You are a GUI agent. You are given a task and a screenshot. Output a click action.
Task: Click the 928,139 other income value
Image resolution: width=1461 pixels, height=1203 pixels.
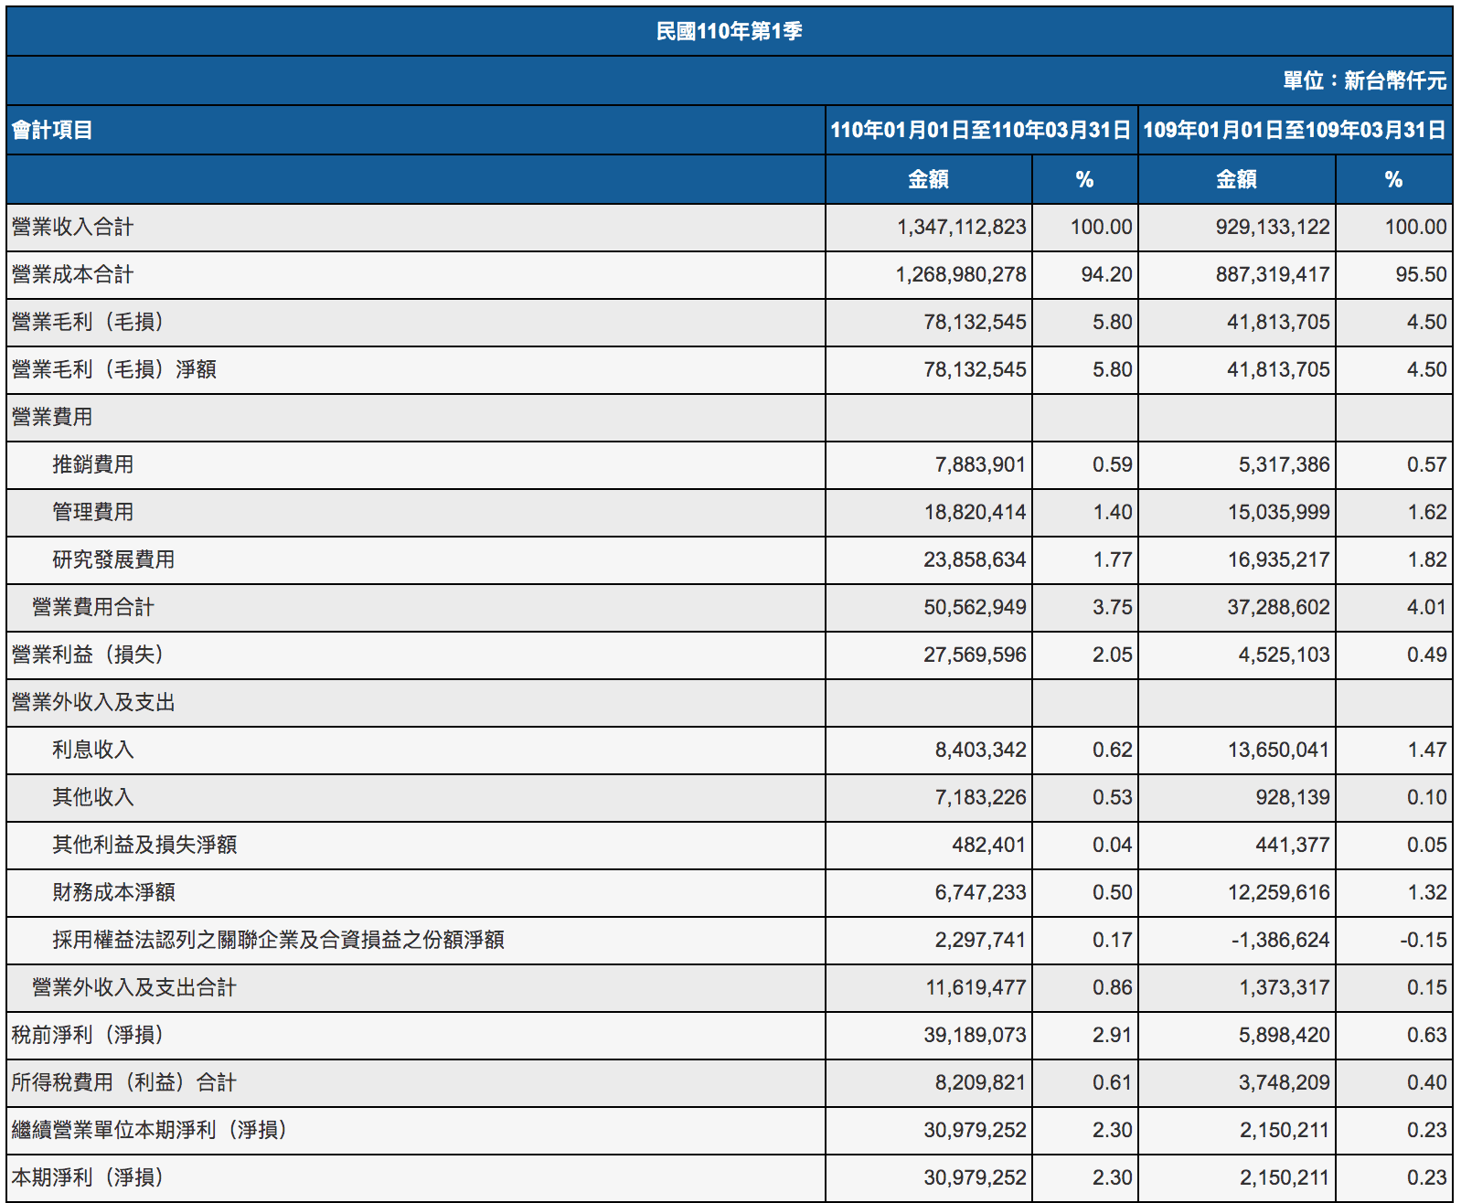pyautogui.click(x=1293, y=797)
